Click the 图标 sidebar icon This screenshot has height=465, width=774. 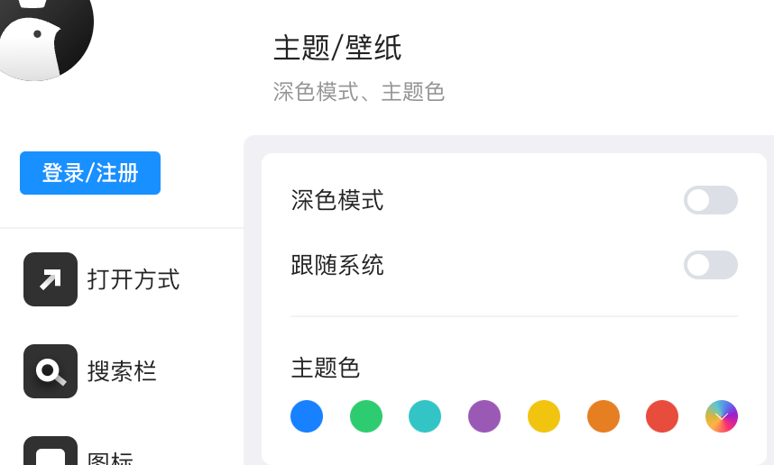point(51,451)
